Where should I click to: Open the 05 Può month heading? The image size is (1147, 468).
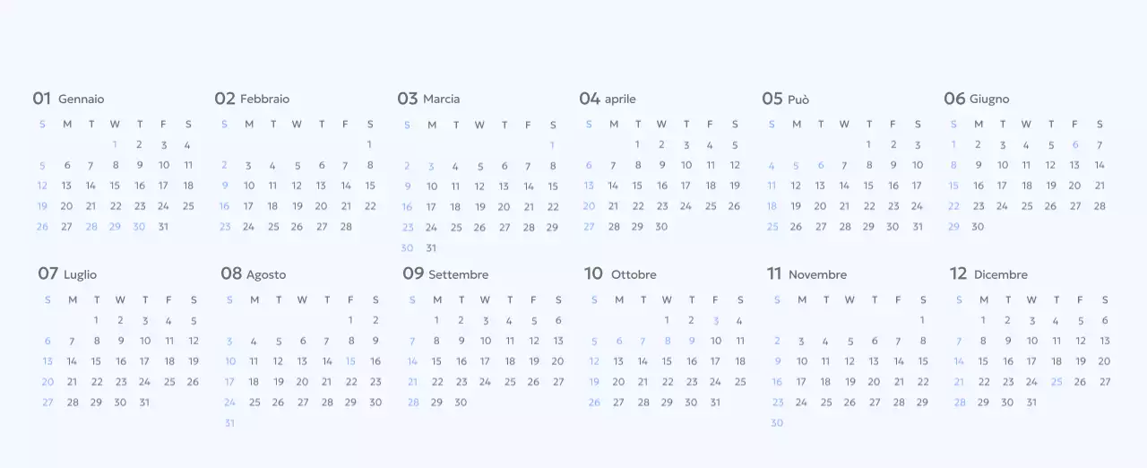(x=785, y=99)
